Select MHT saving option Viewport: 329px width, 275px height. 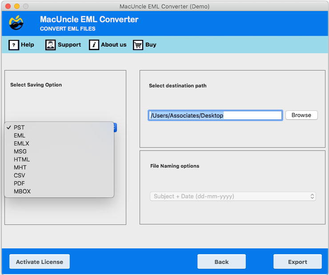point(59,167)
